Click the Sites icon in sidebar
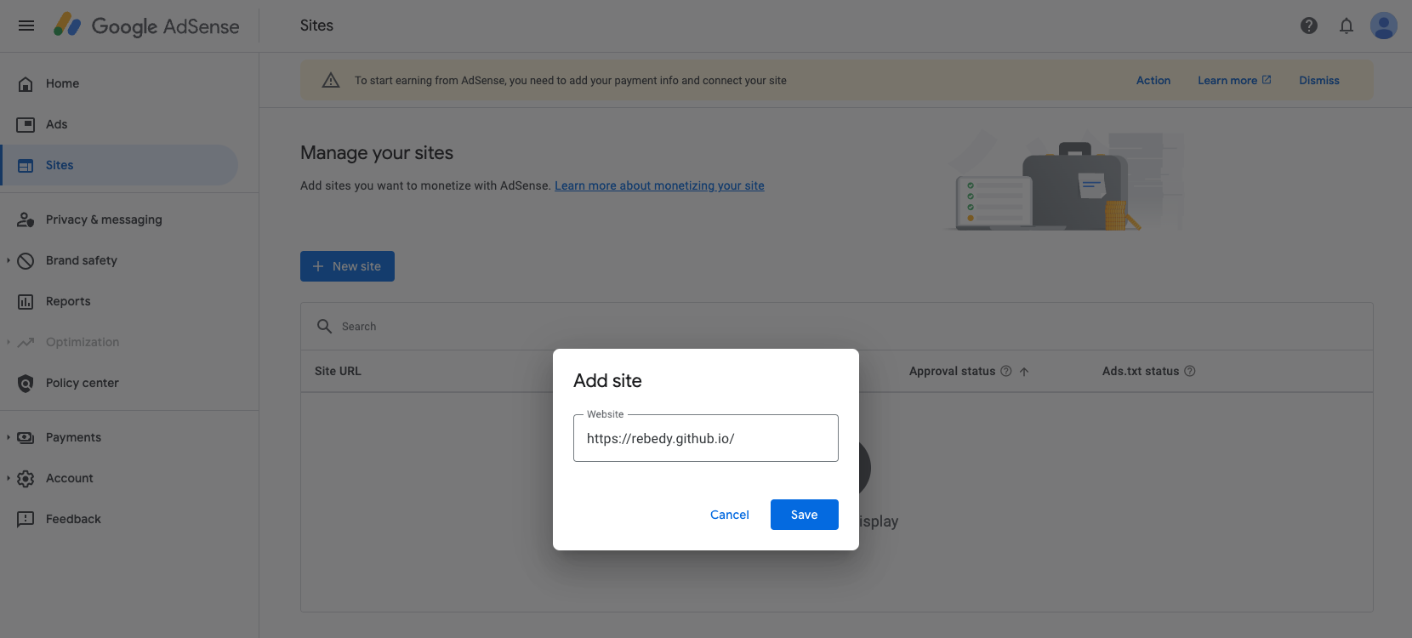This screenshot has width=1412, height=638. (26, 165)
